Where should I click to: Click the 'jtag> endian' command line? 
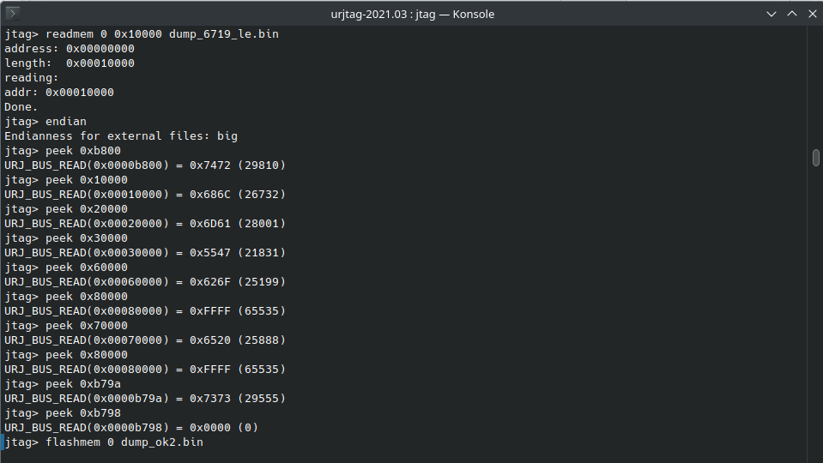45,122
